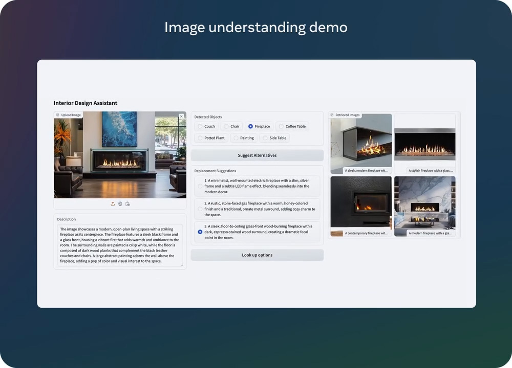Pick the Potted Plant detected object

(x=200, y=138)
